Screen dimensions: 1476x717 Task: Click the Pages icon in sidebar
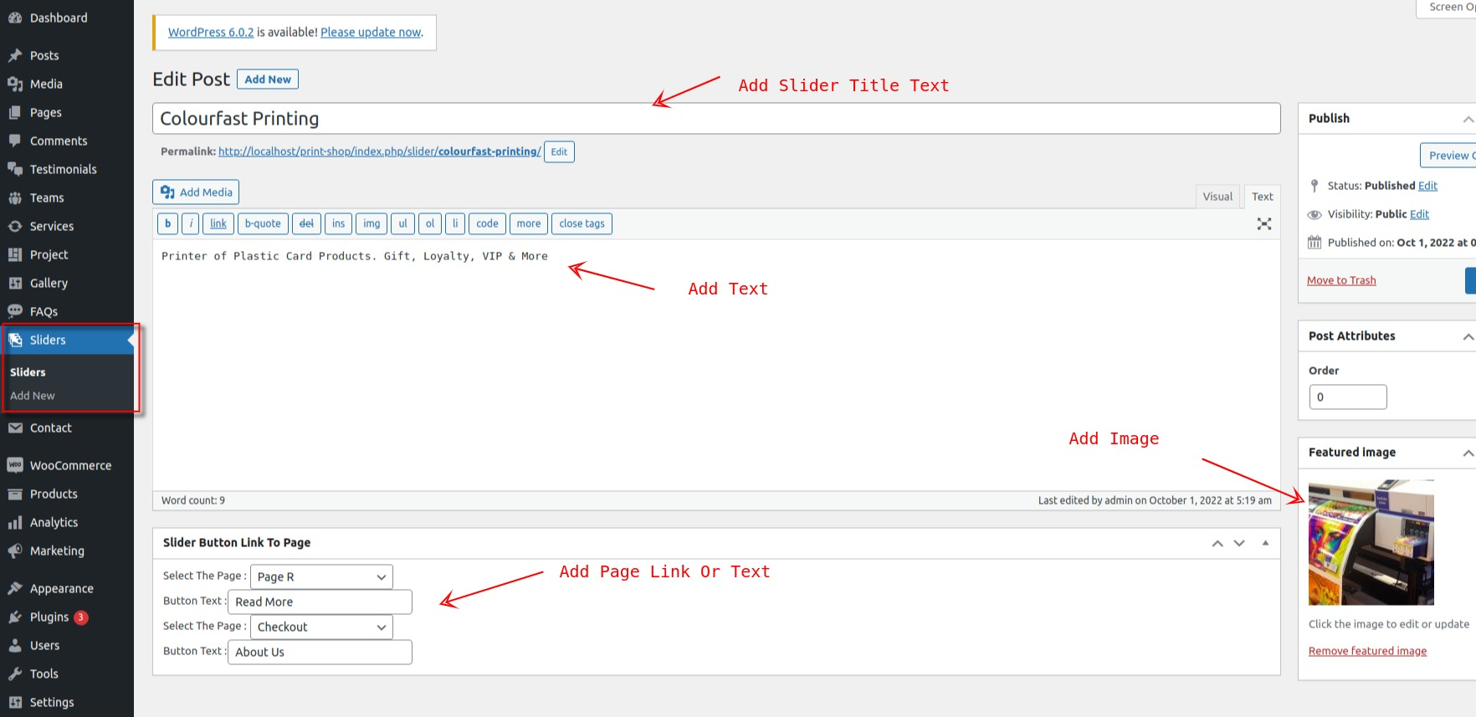pos(15,112)
